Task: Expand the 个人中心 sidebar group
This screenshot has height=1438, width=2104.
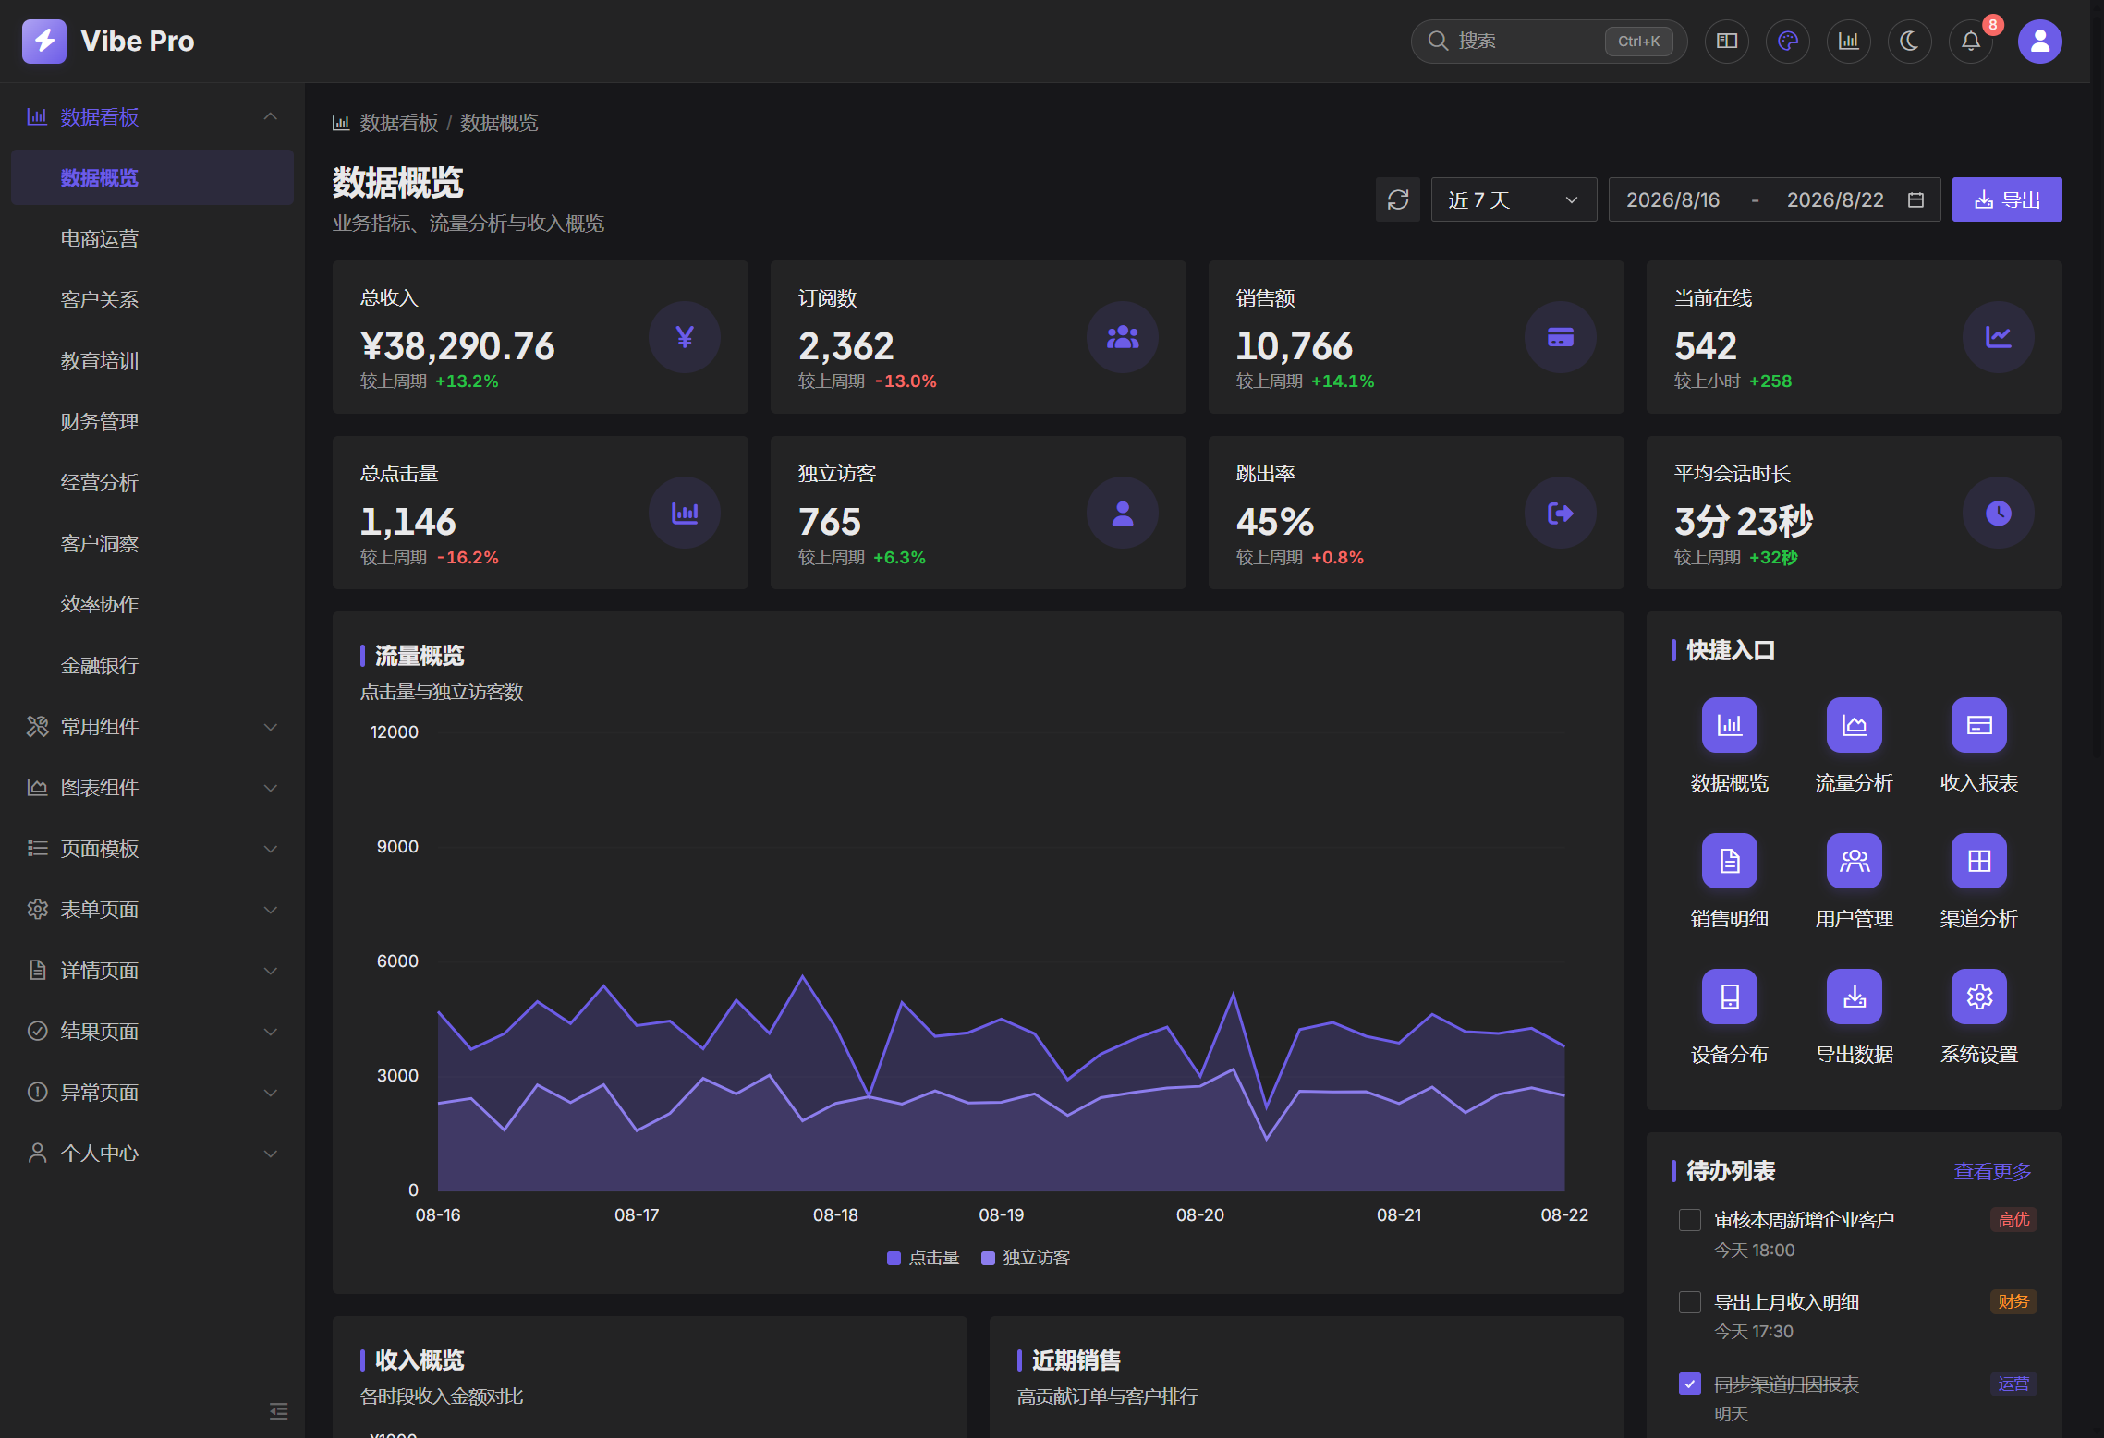Action: click(152, 1153)
